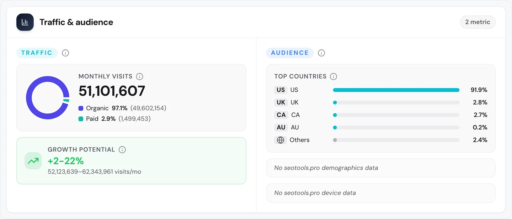
Task: Click the Paid 2.9% value
Action: pos(108,119)
